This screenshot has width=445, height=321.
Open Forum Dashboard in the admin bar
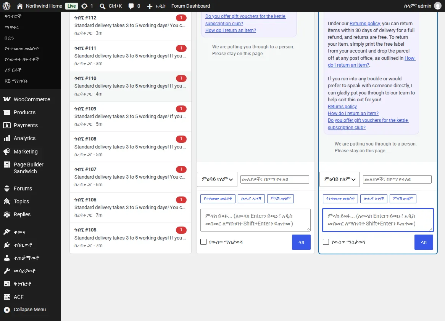point(191,6)
